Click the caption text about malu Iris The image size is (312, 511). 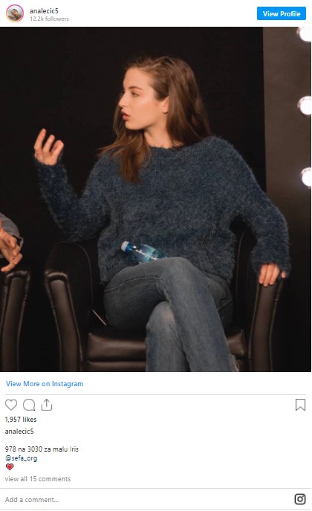pos(42,449)
